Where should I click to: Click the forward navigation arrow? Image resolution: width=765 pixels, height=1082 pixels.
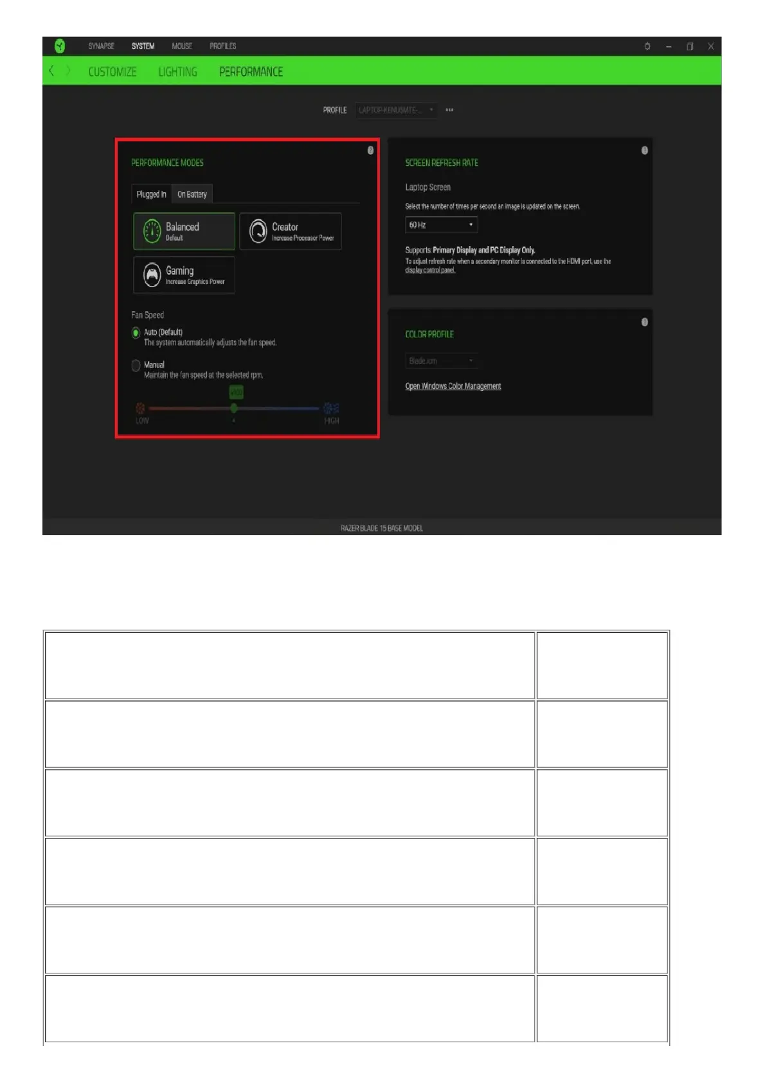pos(68,71)
